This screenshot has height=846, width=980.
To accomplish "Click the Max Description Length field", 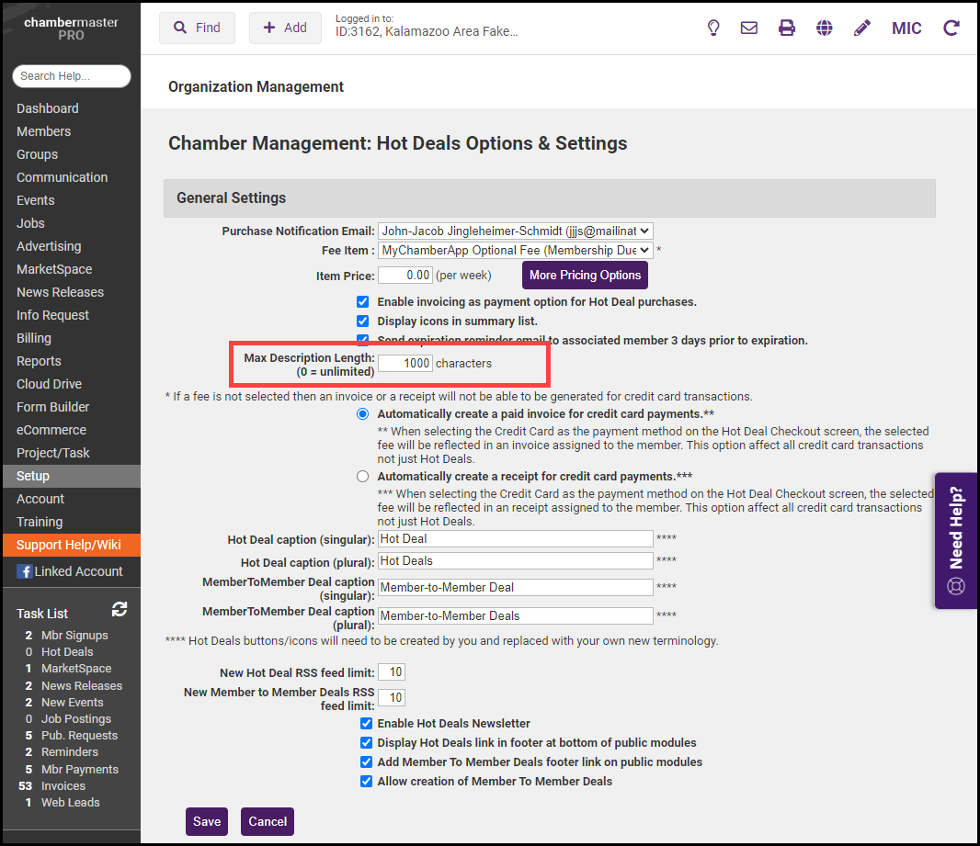I will [x=405, y=363].
